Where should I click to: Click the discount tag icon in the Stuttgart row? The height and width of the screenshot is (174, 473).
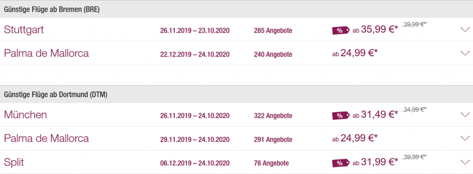341,30
